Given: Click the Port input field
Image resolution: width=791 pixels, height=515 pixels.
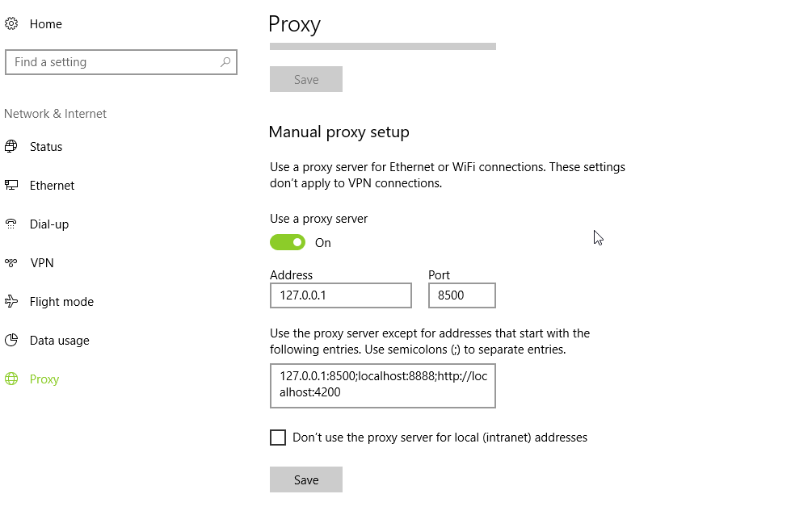Looking at the screenshot, I should [461, 295].
